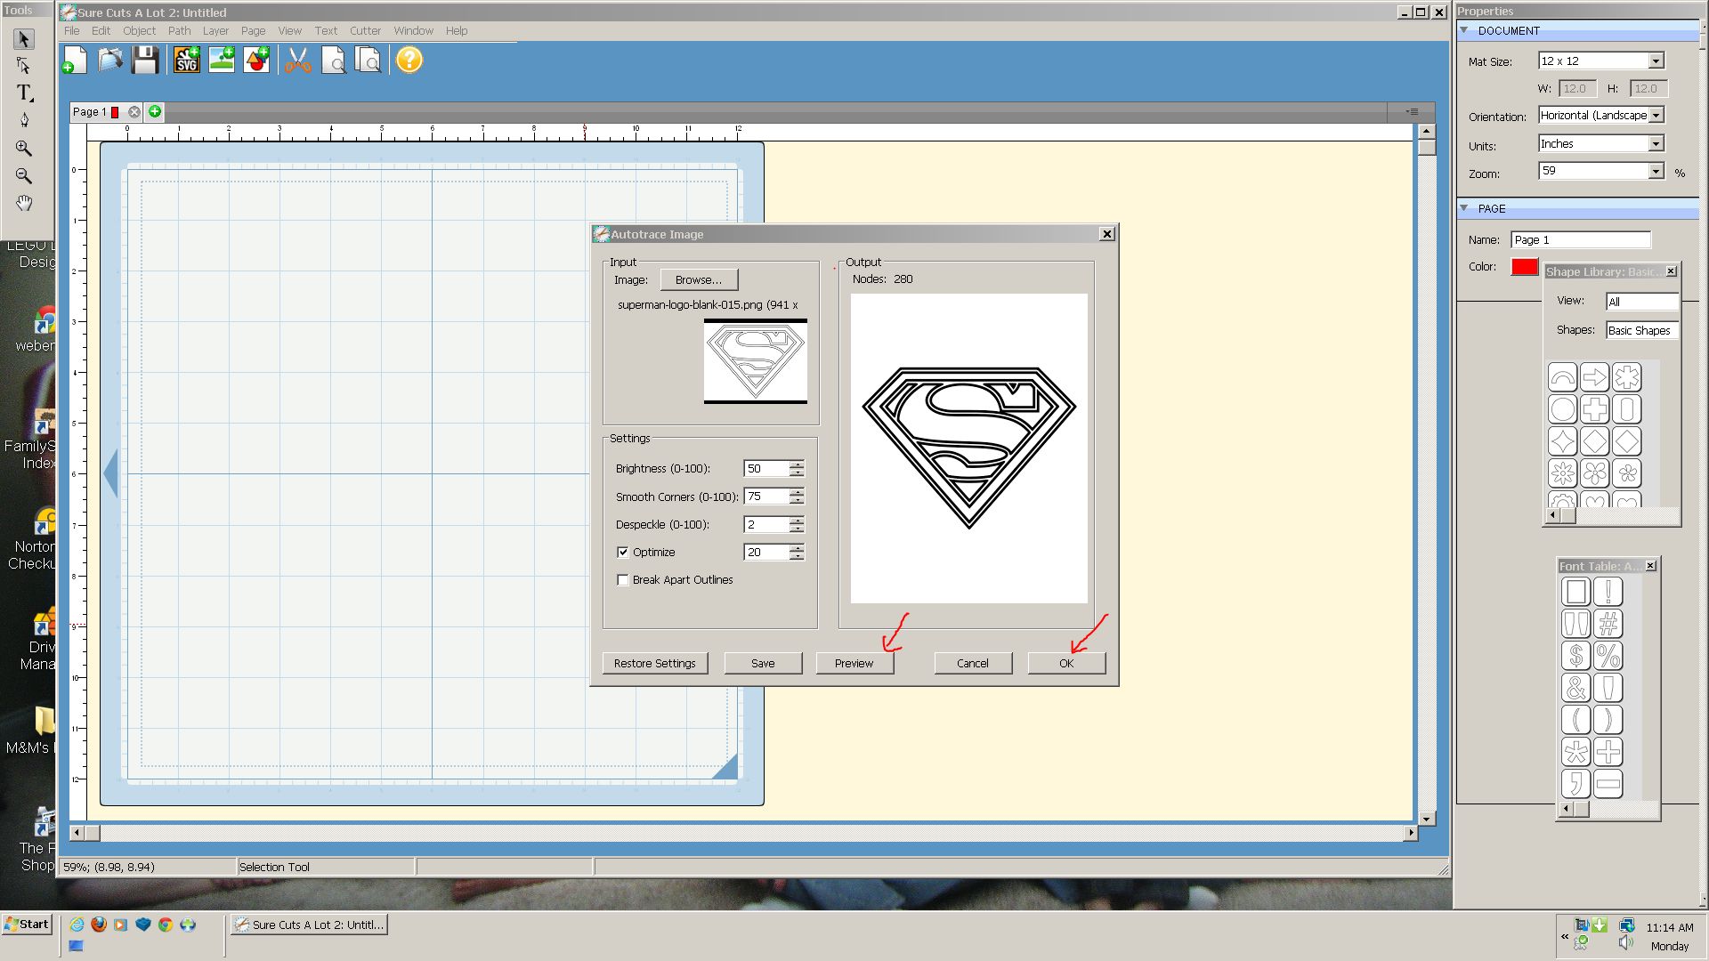Viewport: 1709px width, 961px height.
Task: Open the page tab bar options menu
Action: pos(1412,112)
